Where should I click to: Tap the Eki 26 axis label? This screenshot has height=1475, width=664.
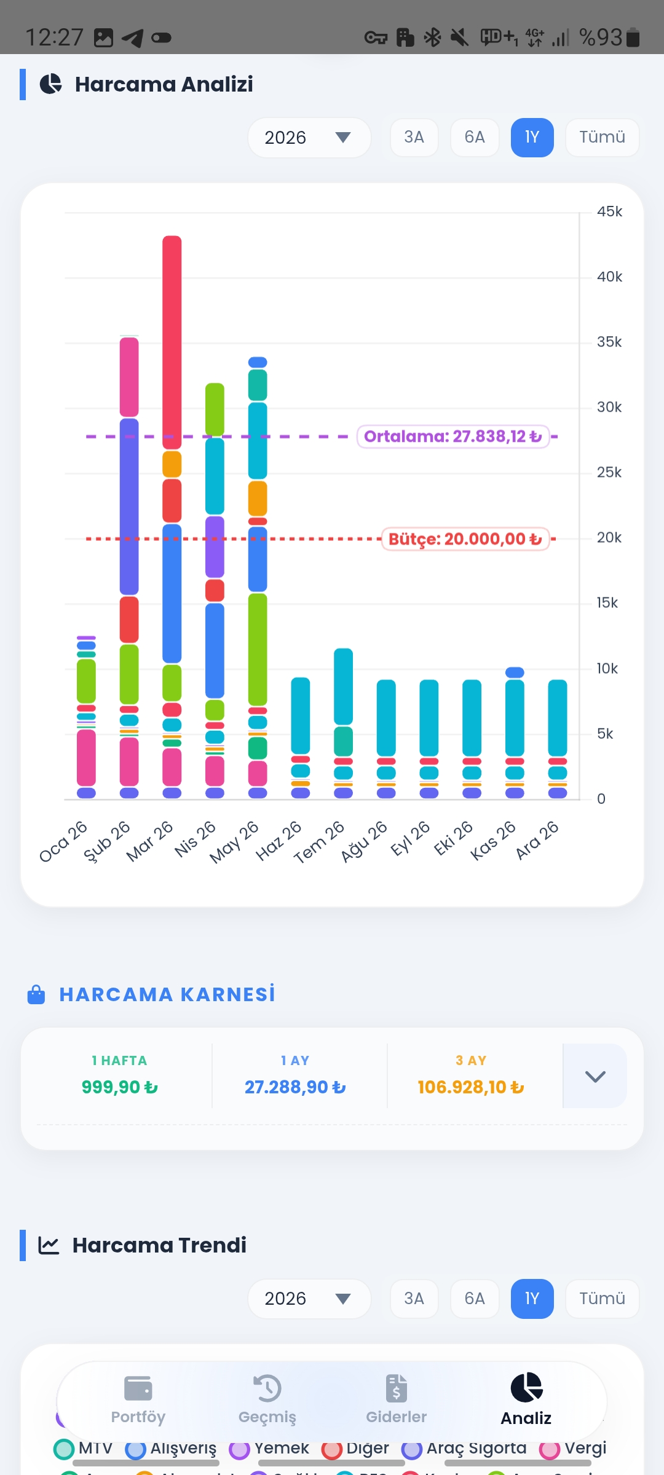pos(453,838)
